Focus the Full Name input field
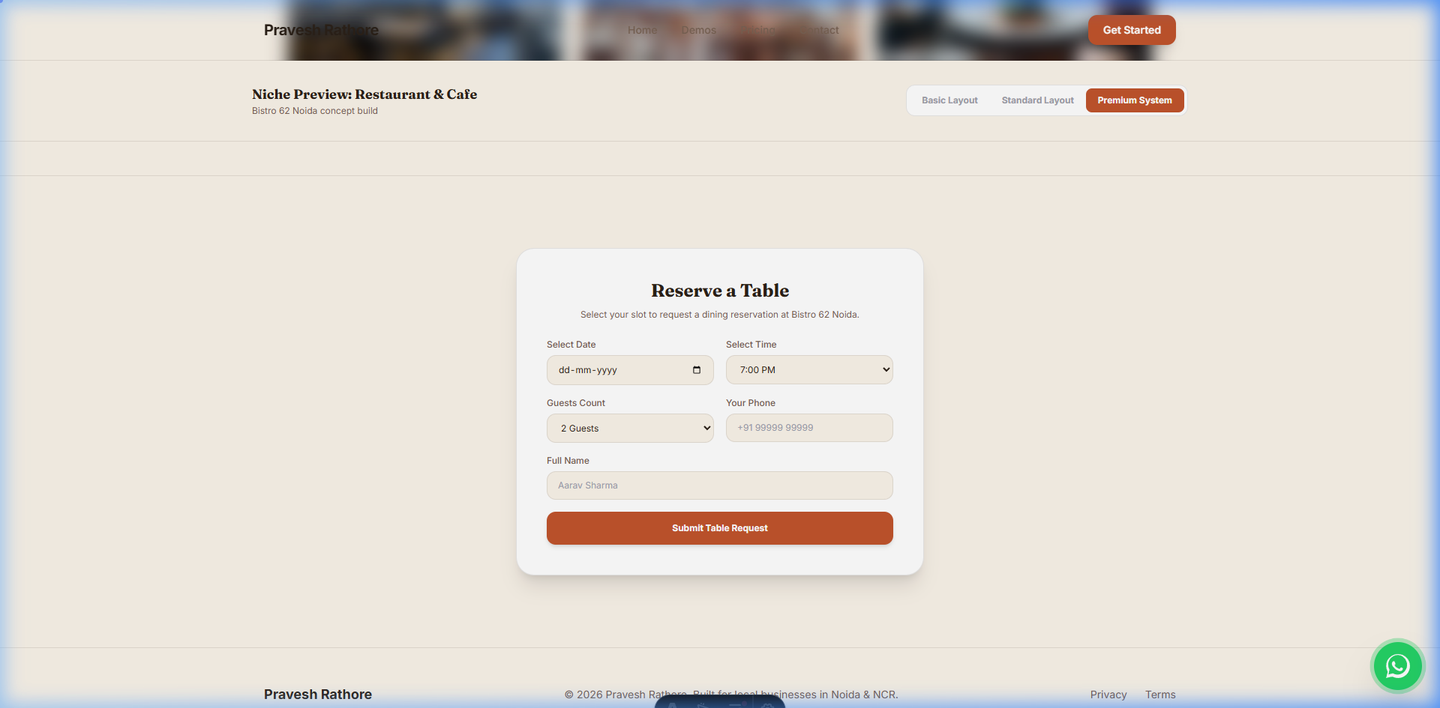Viewport: 1440px width, 708px height. pyautogui.click(x=720, y=485)
